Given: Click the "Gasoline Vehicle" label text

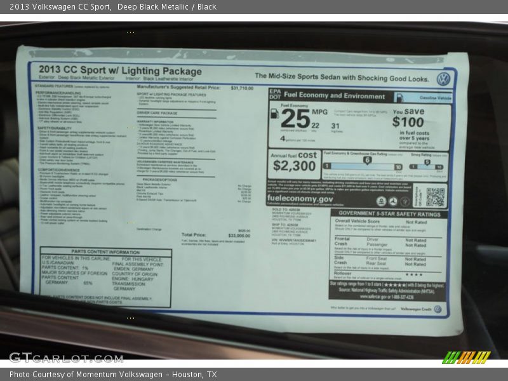Looking at the screenshot, I should [x=435, y=98].
